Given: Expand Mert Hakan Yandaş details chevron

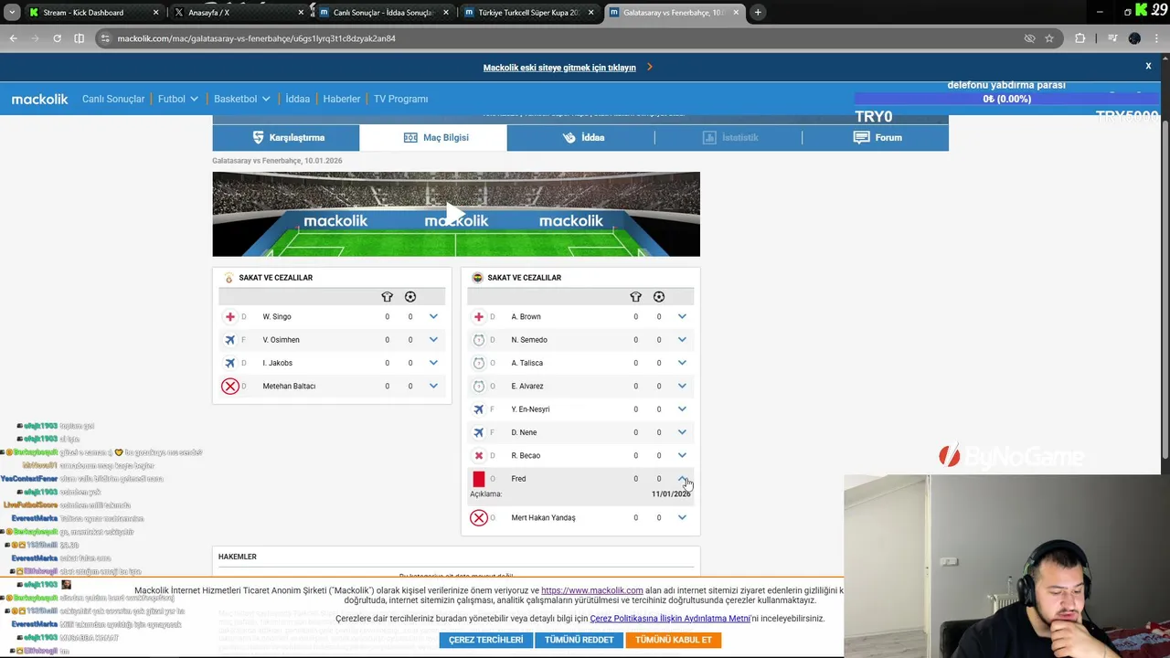Looking at the screenshot, I should [x=682, y=517].
